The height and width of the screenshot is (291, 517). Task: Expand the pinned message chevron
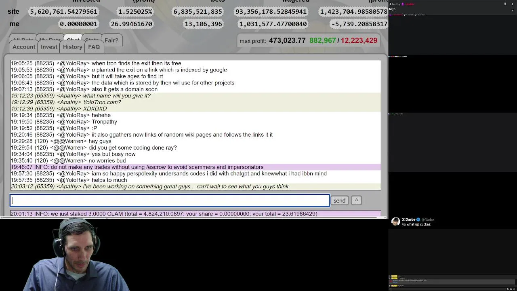[x=513, y=10]
